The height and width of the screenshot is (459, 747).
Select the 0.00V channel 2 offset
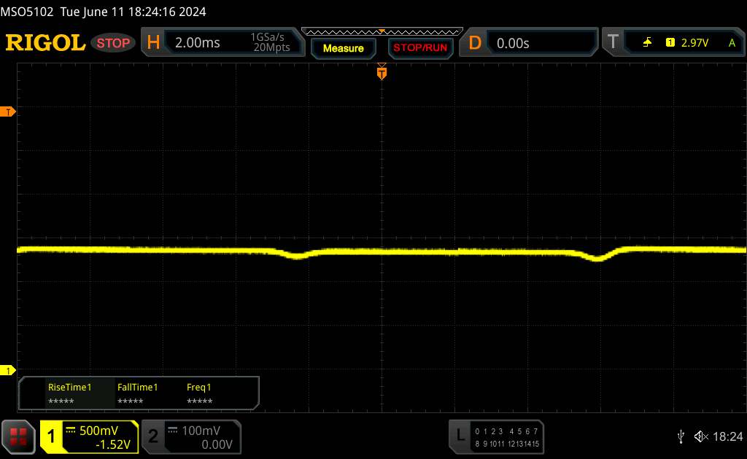[217, 444]
